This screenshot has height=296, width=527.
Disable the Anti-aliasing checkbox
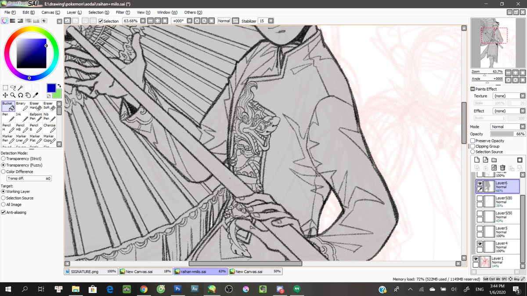point(4,212)
